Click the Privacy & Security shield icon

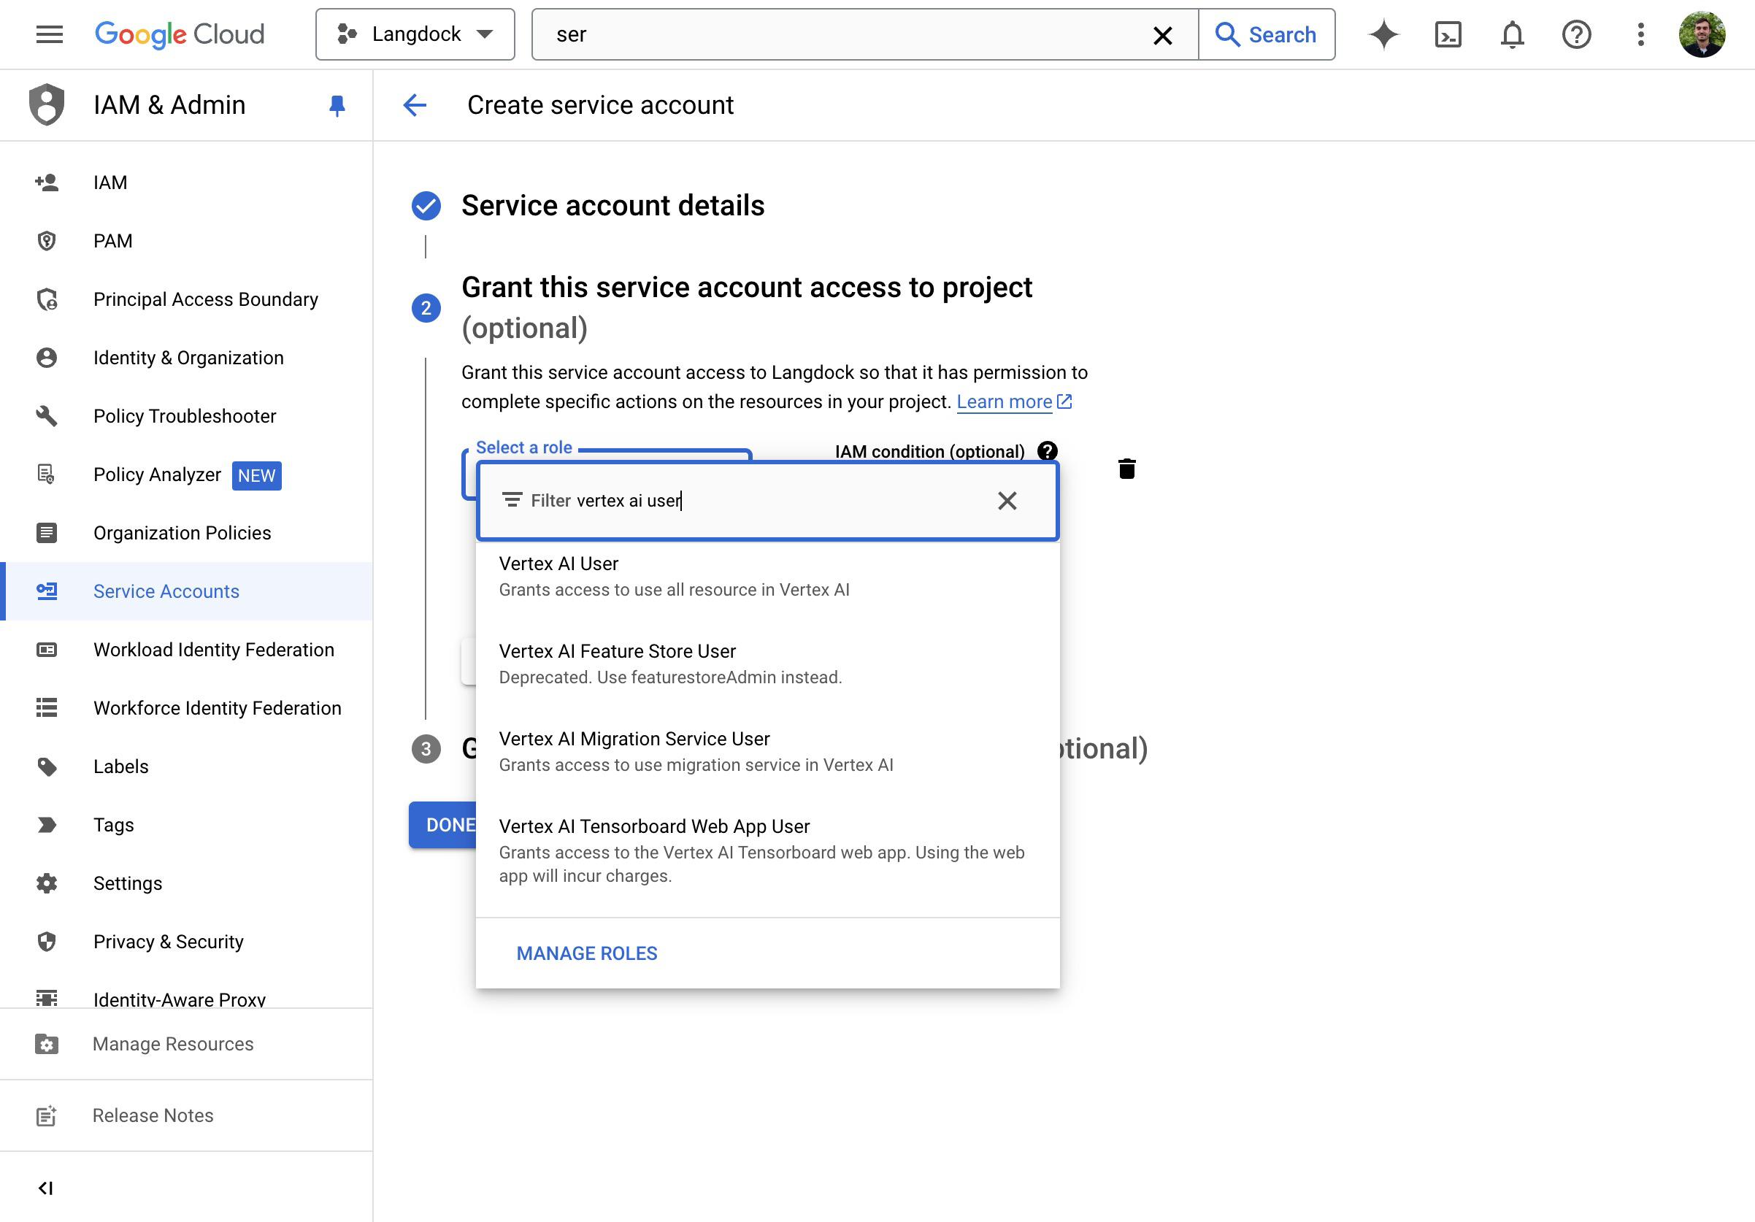tap(47, 942)
